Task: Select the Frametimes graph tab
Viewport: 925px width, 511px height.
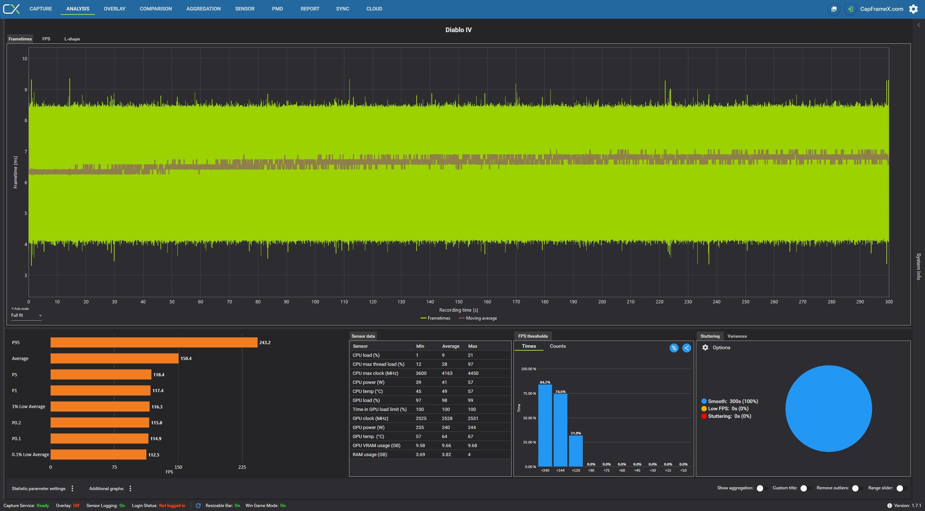Action: (20, 39)
